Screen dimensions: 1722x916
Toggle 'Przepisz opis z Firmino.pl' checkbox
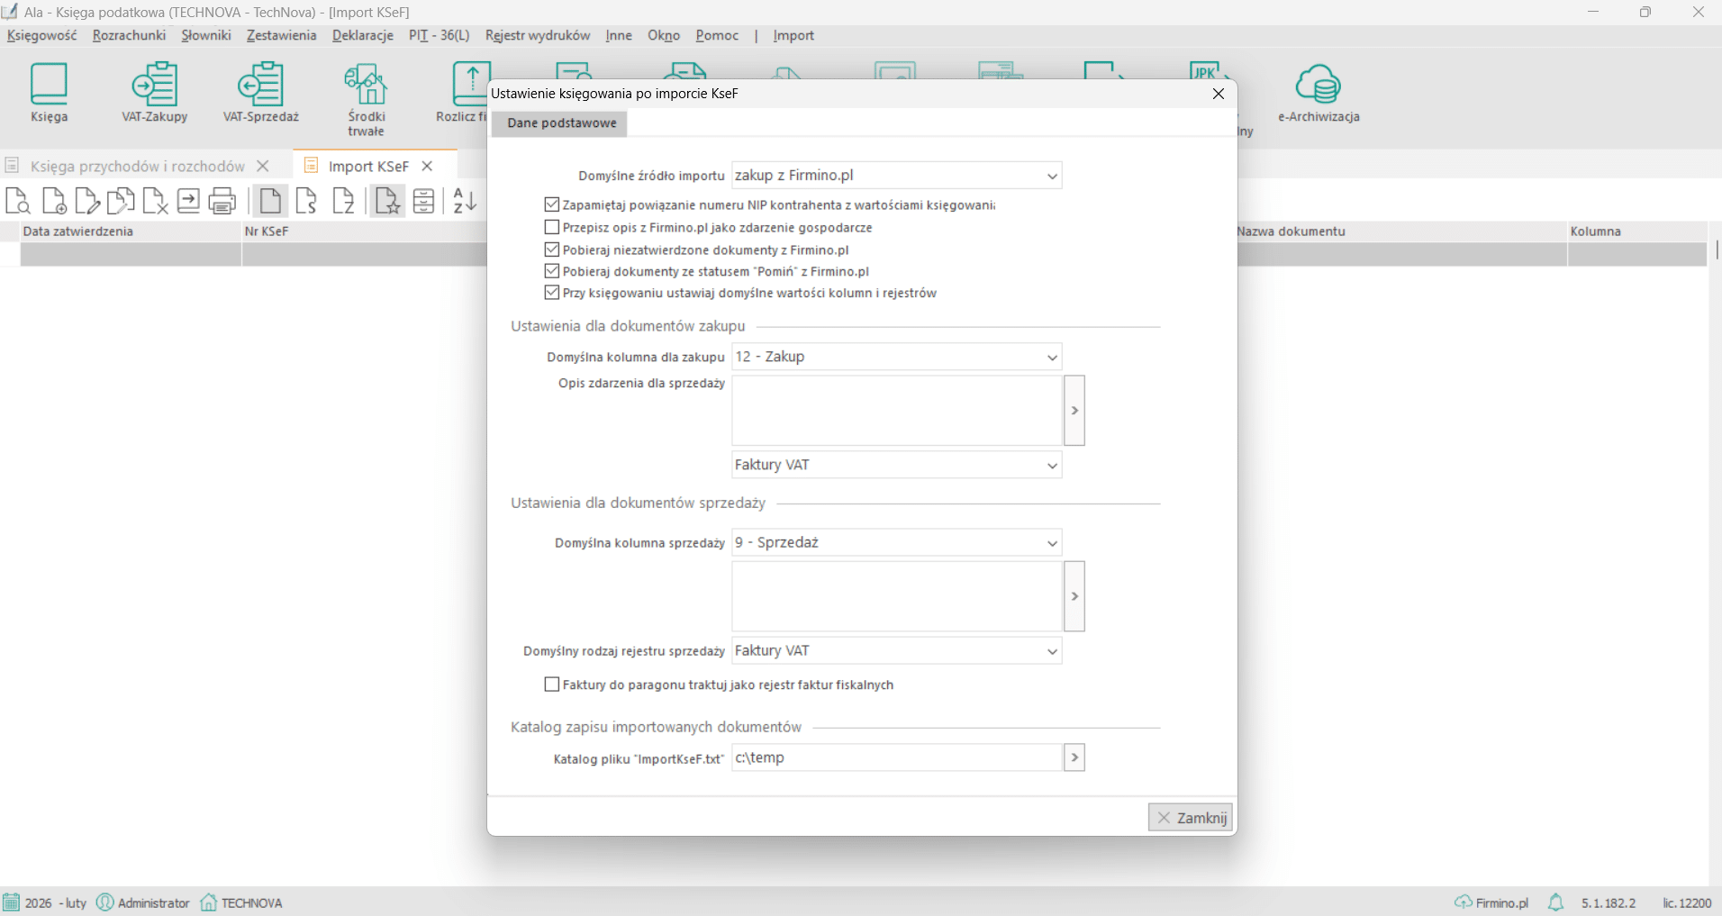(552, 228)
